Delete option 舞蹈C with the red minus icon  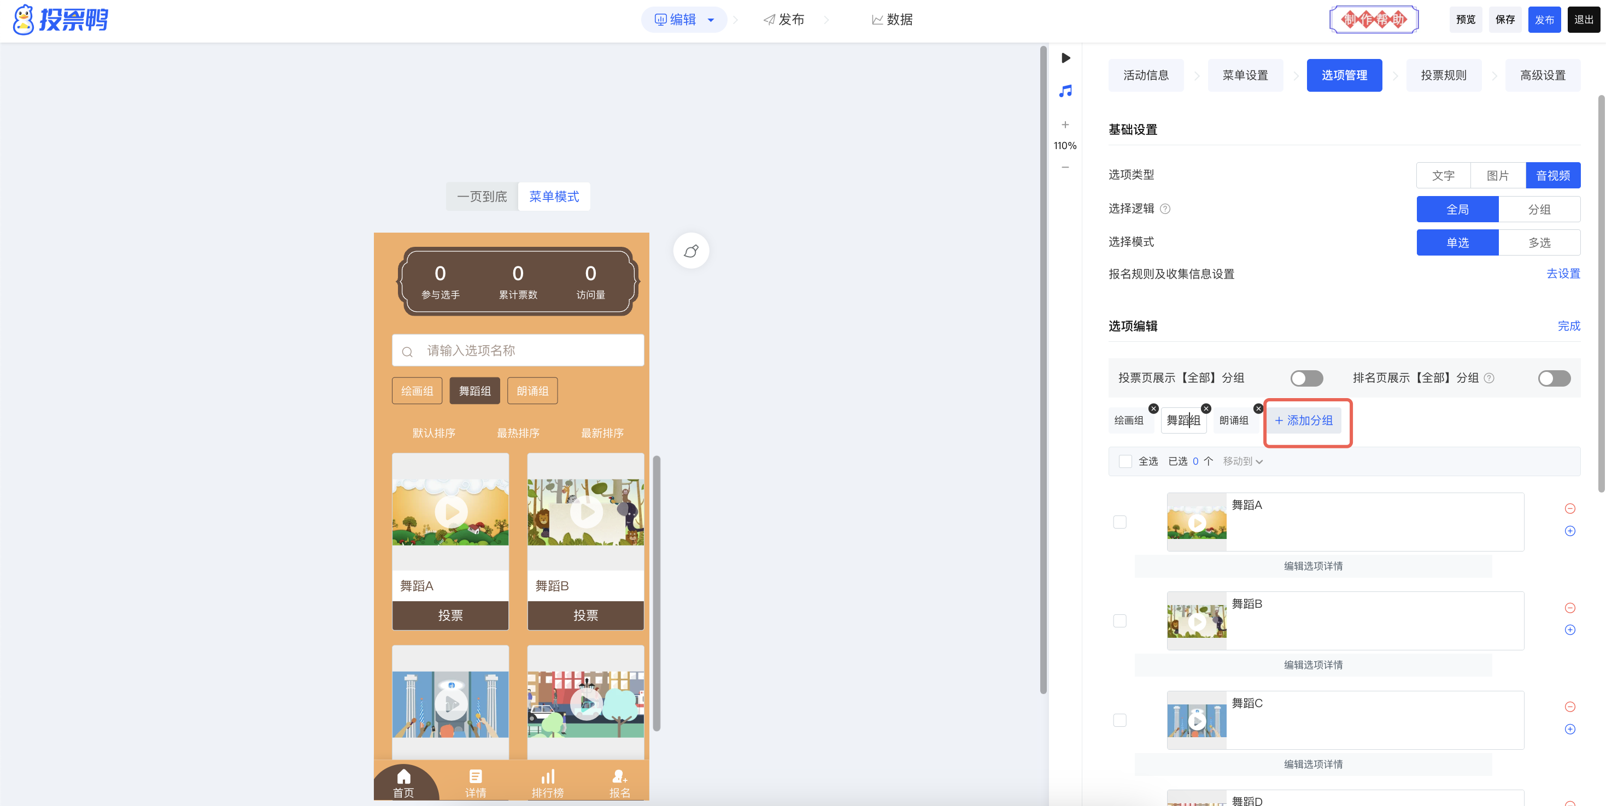click(1570, 707)
